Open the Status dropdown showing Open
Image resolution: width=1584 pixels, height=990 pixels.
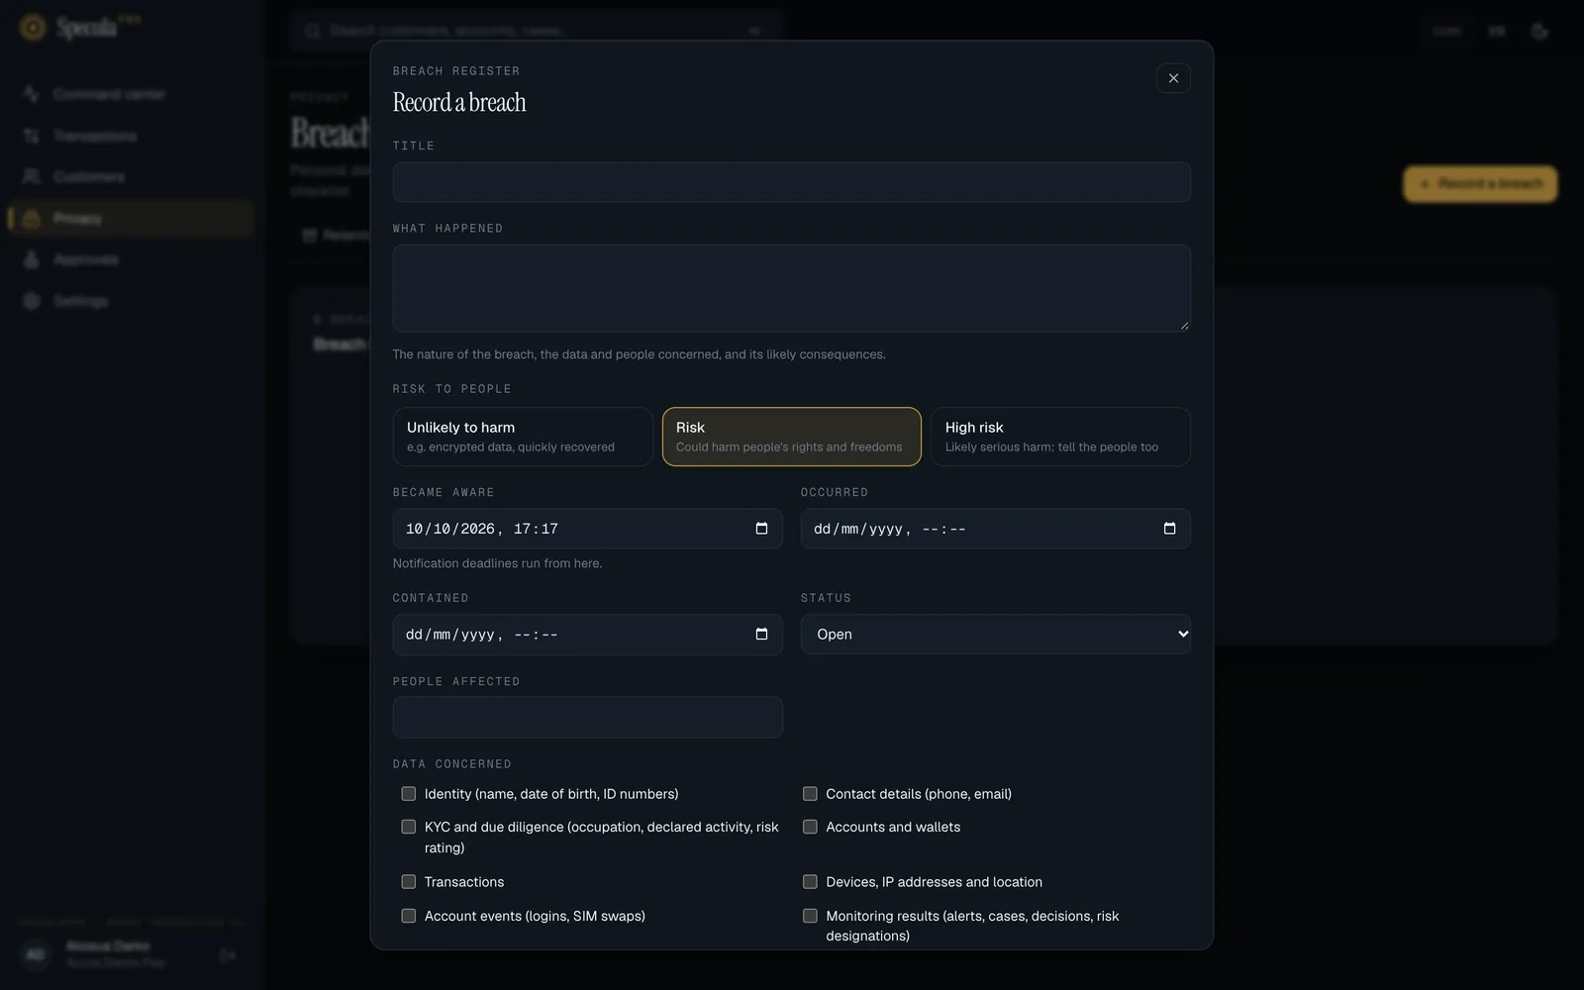[x=995, y=635]
